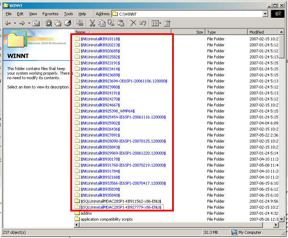Image resolution: width=288 pixels, height=238 pixels.
Task: Click the folder icon beside application compatibility scripts
Action: [x=77, y=219]
